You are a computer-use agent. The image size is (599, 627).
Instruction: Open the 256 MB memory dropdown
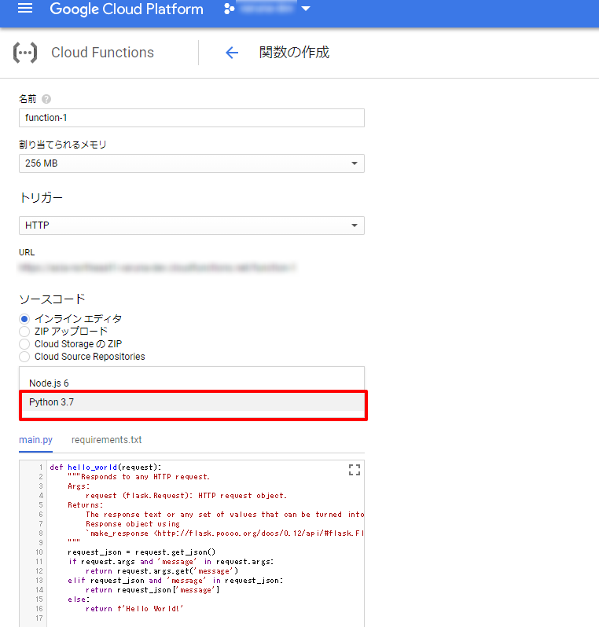192,163
